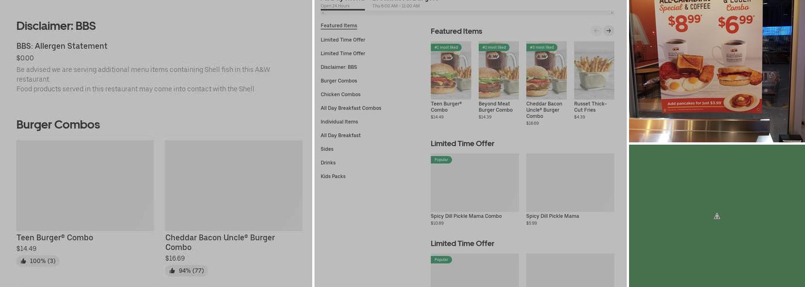Screen dimensions: 805x287
Task: Go to All Day Breakfast Combos section
Action: tap(351, 108)
